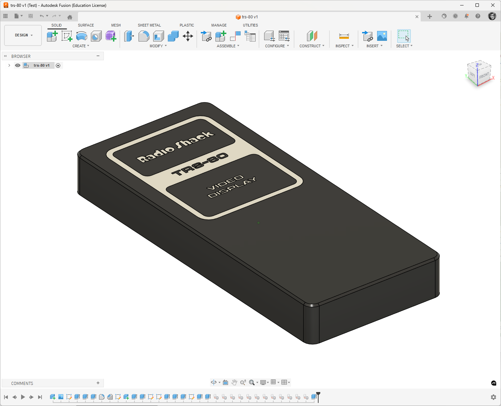Select the Move/Copy arrows tool
501x406 pixels.
188,36
